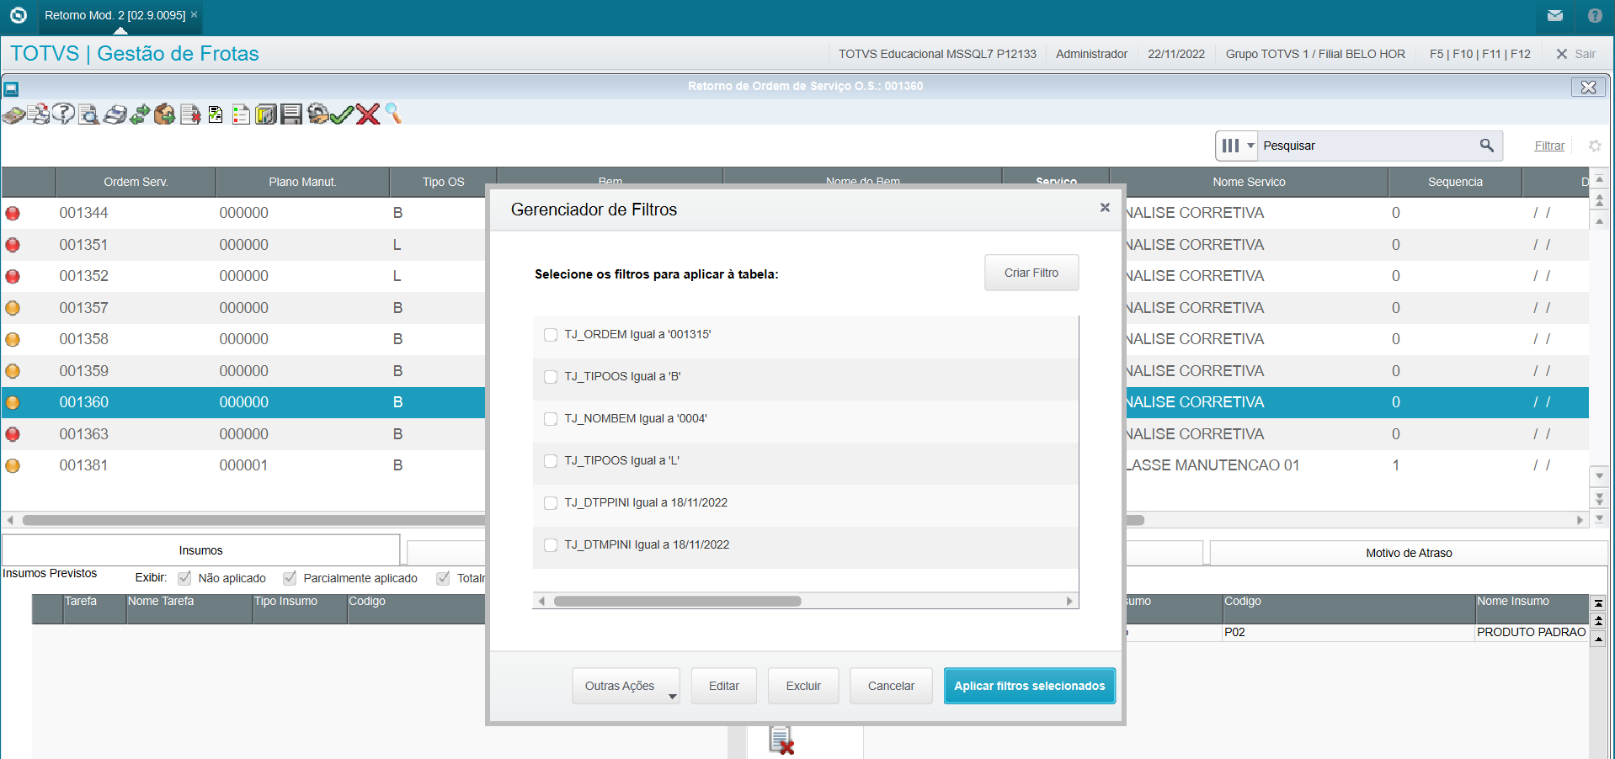Click the printer toolbar icon
Image resolution: width=1615 pixels, height=759 pixels.
(115, 114)
